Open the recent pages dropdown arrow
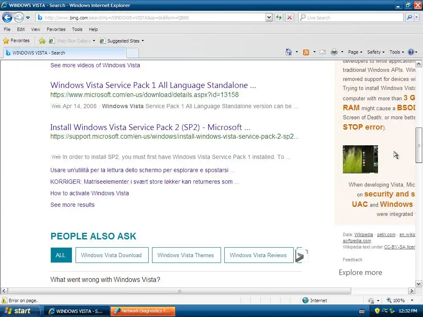Screen dimensions: 423x317 click(28, 18)
